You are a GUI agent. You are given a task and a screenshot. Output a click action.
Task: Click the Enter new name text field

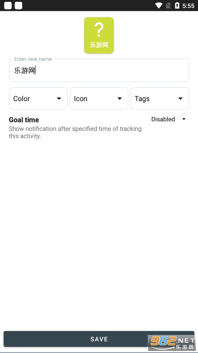point(99,71)
